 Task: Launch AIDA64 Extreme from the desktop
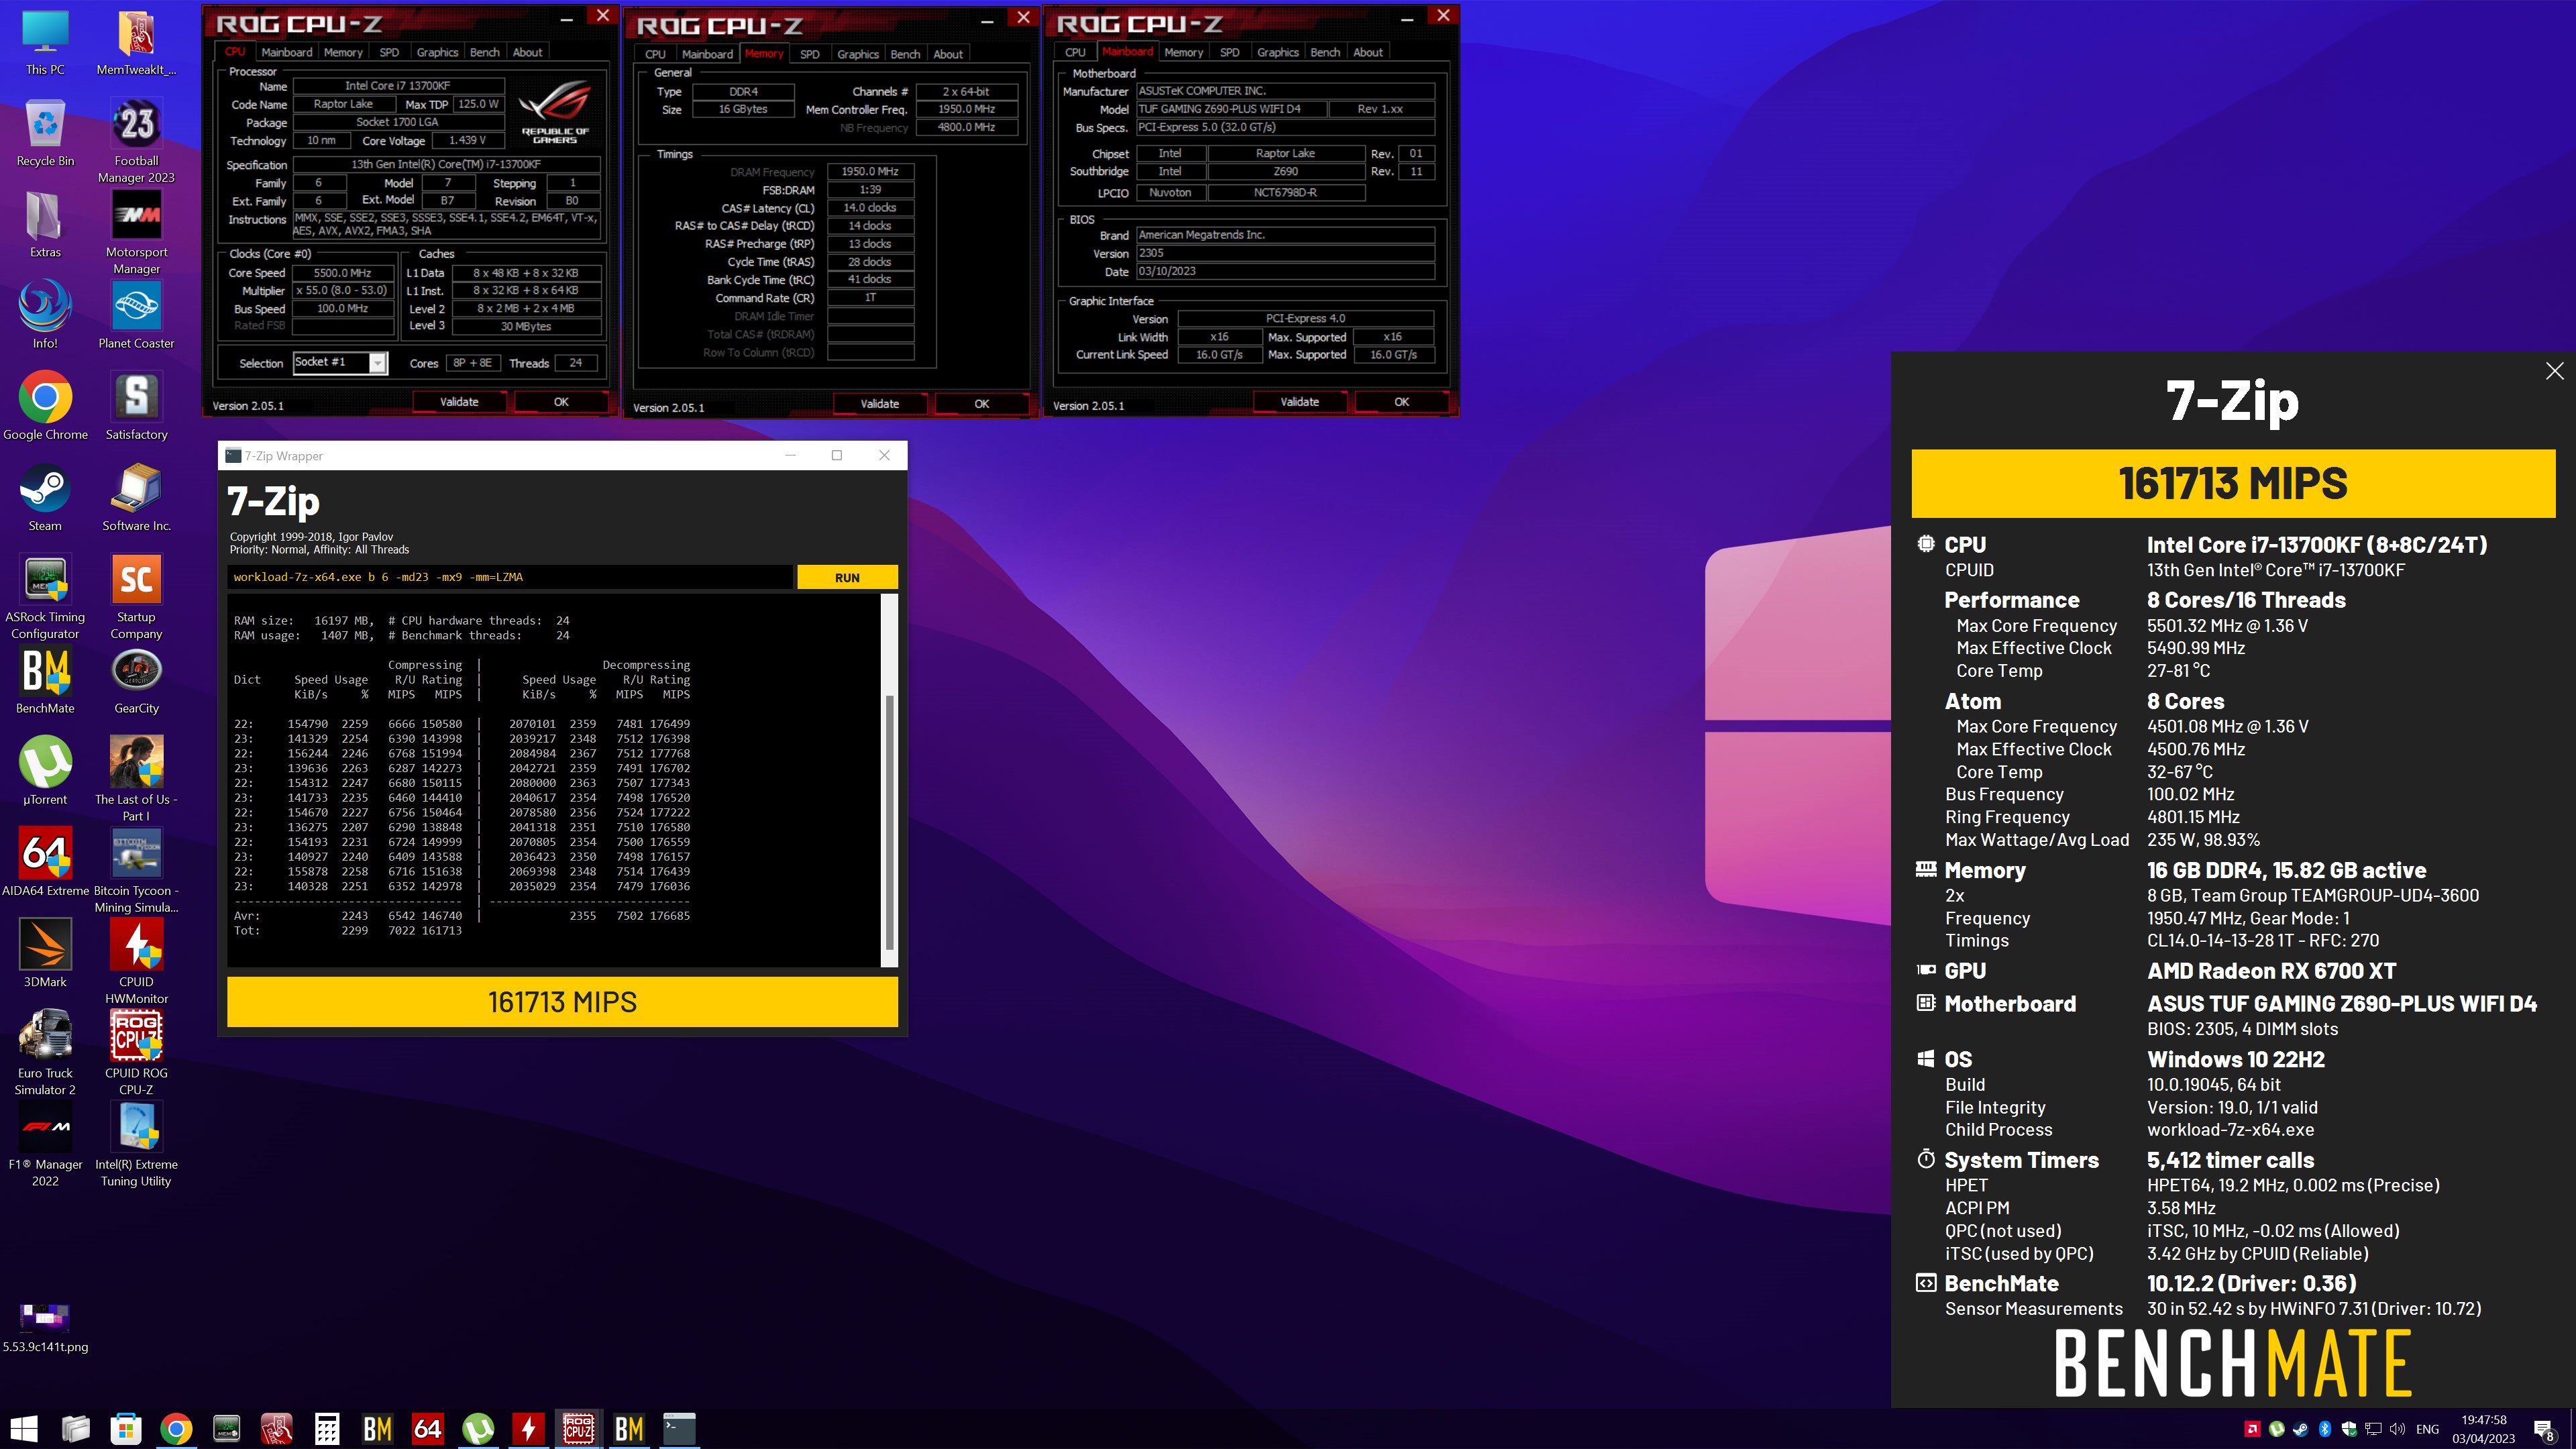45,863
